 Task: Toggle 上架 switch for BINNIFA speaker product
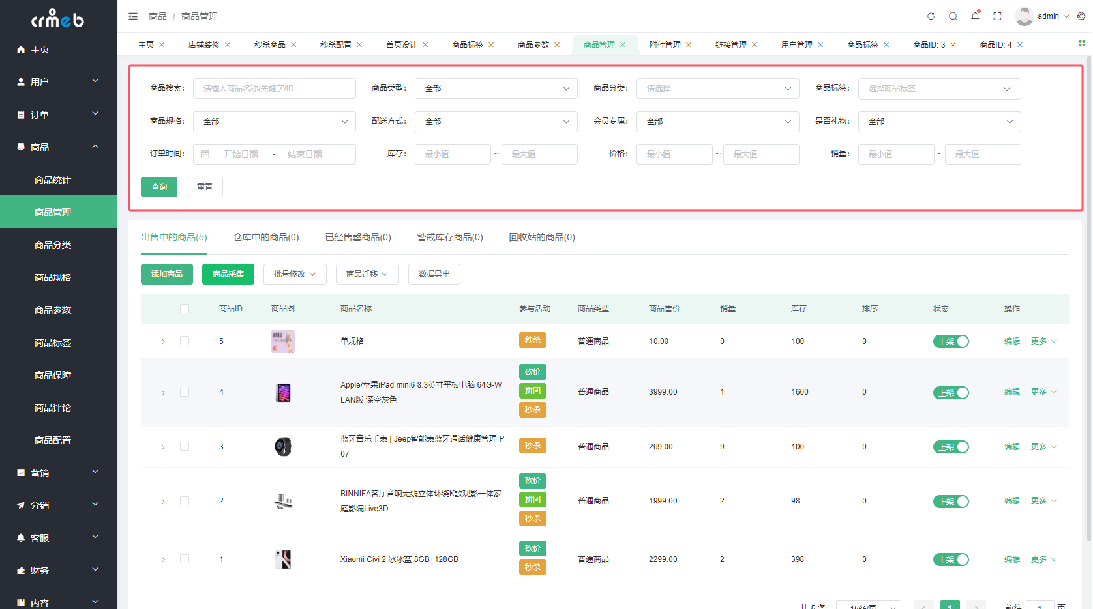pos(951,502)
